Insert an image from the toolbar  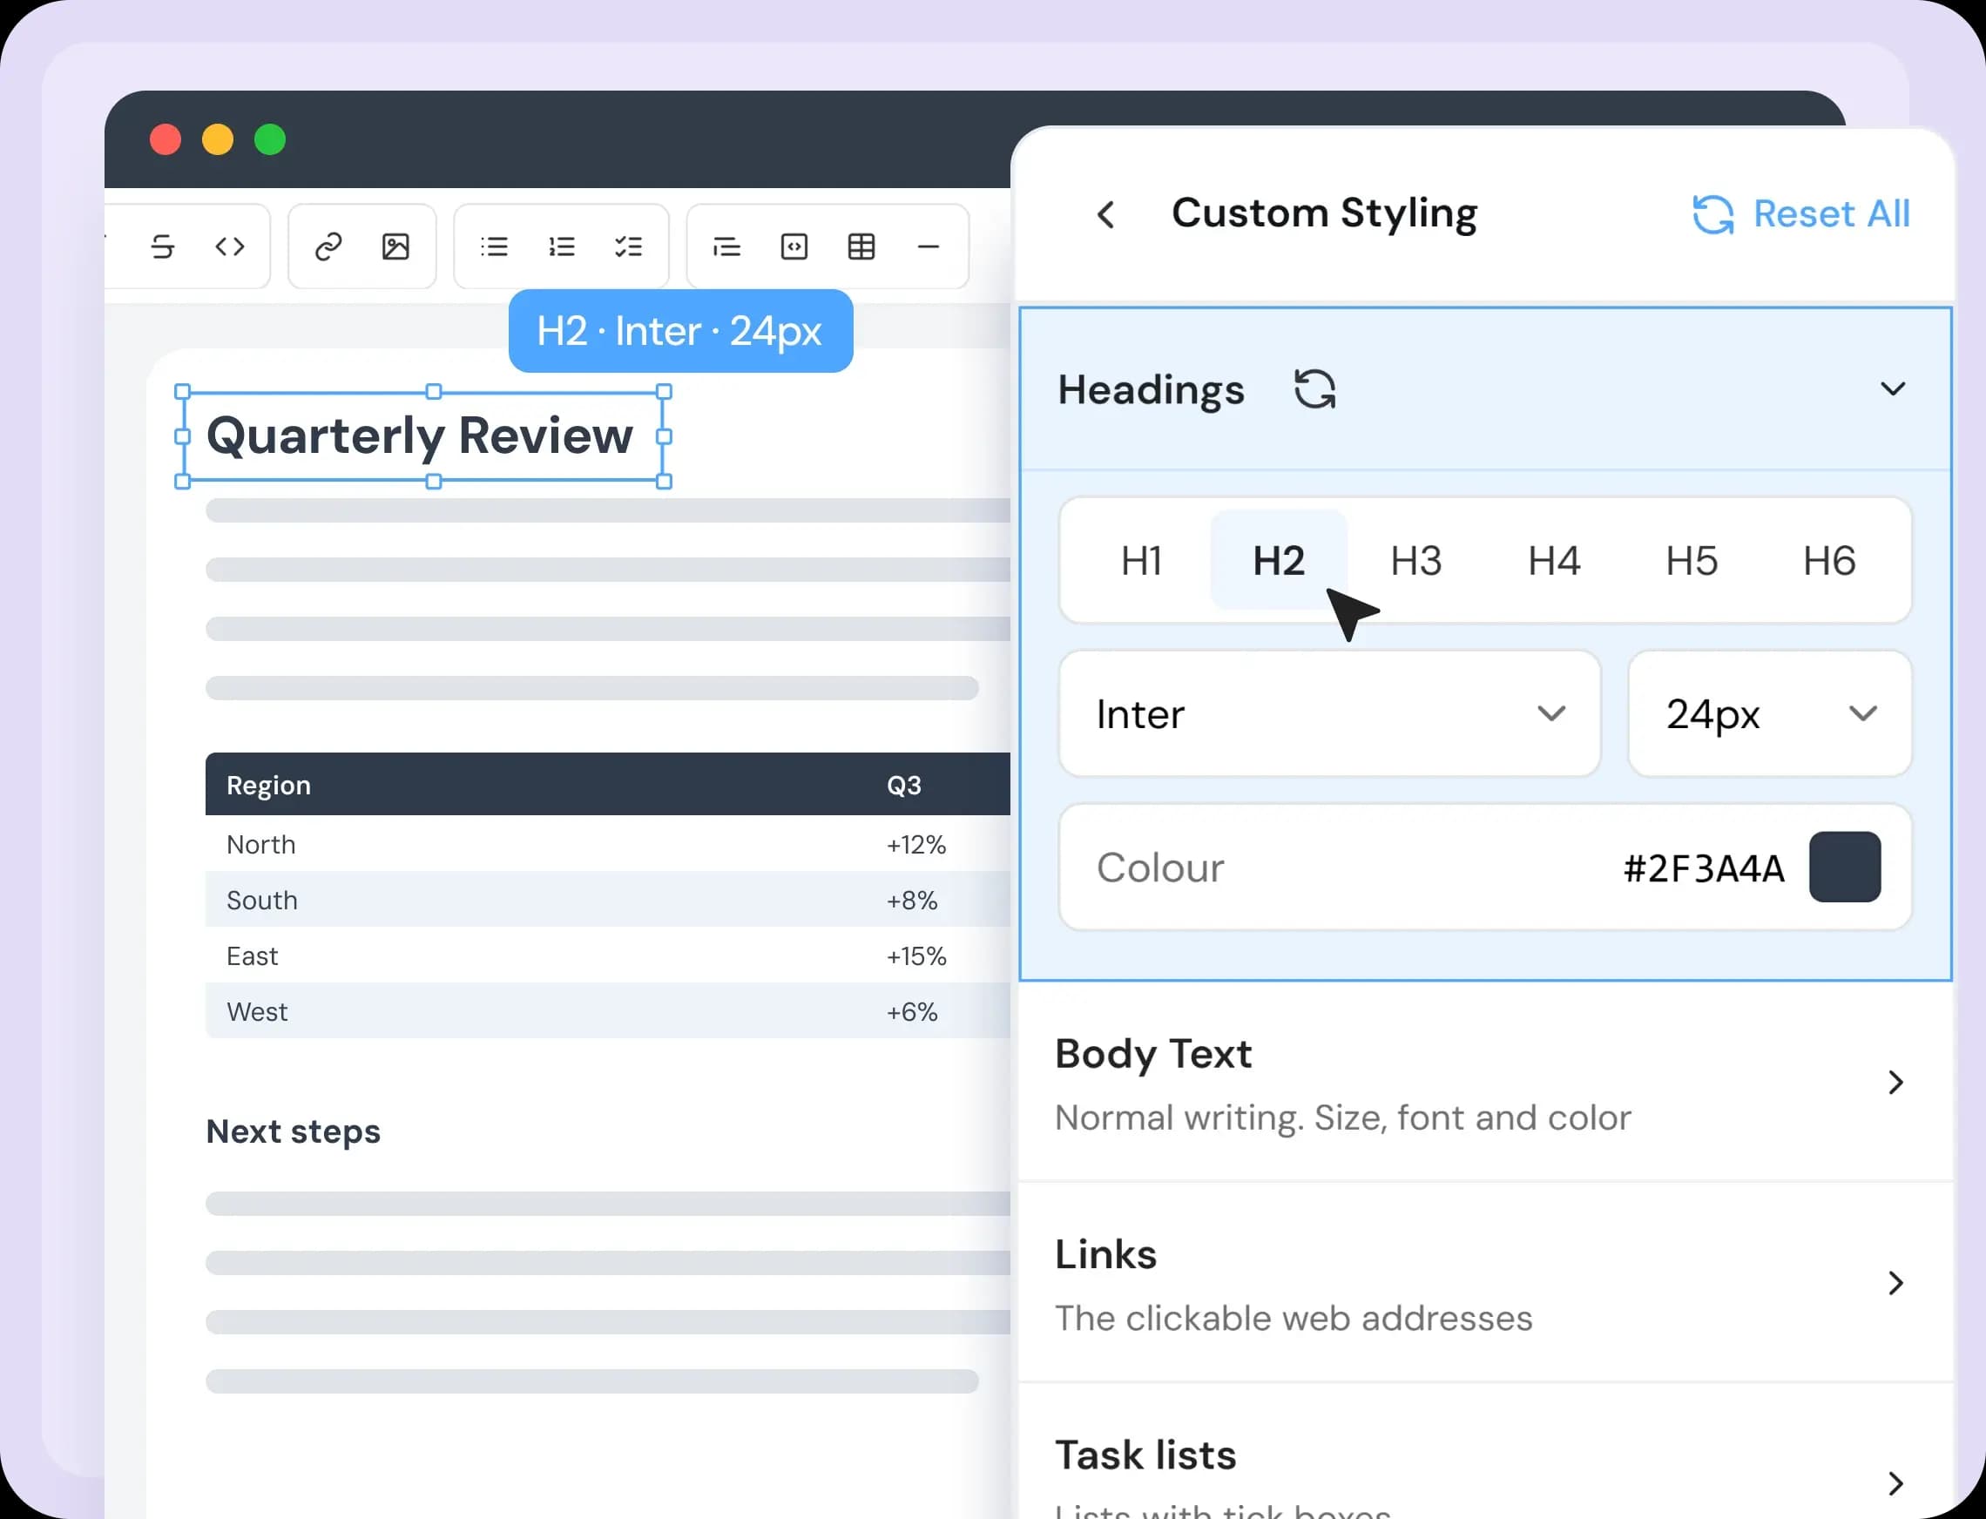[x=396, y=246]
